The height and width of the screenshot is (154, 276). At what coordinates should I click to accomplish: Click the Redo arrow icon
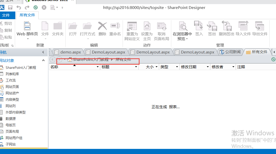coord(27,7)
